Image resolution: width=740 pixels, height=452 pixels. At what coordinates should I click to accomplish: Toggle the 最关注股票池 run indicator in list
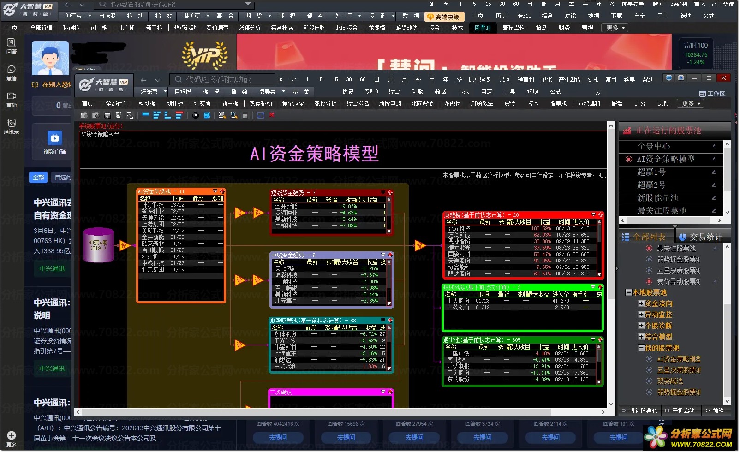[649, 248]
